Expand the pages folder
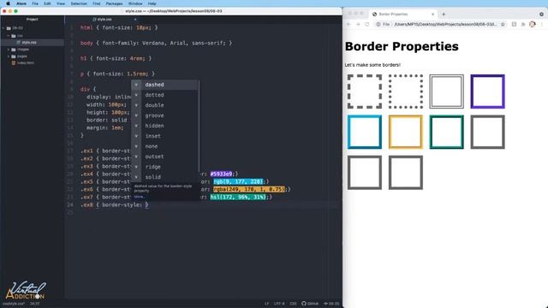 (x=9, y=56)
